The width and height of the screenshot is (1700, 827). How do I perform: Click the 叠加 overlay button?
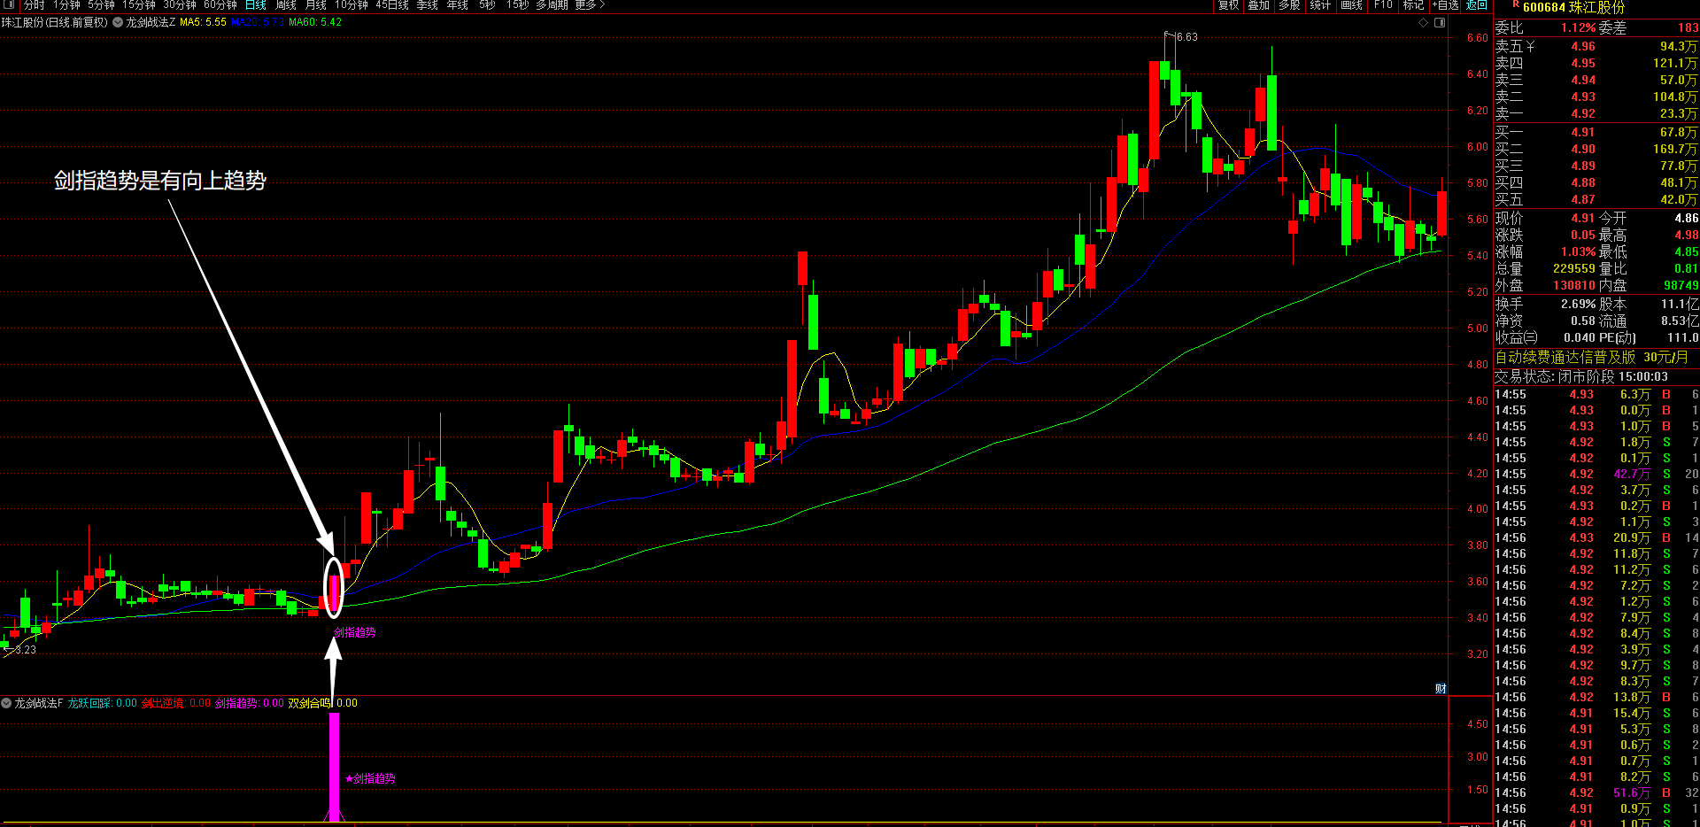click(1259, 5)
